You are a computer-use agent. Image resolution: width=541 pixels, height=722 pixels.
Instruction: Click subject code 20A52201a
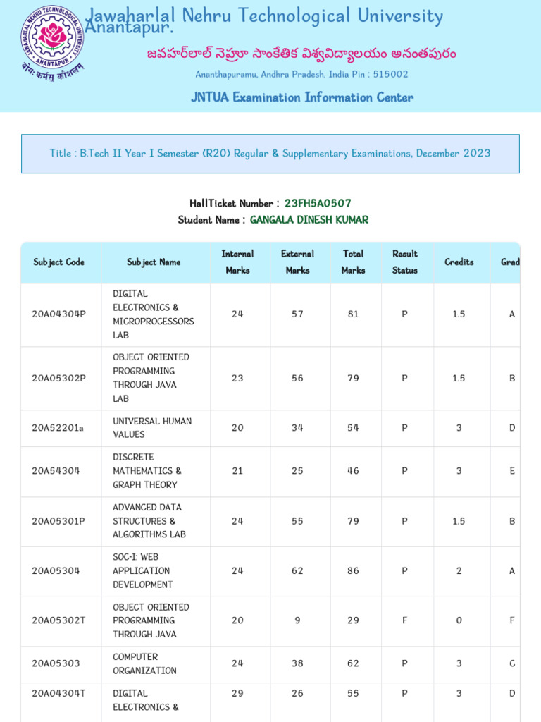58,428
